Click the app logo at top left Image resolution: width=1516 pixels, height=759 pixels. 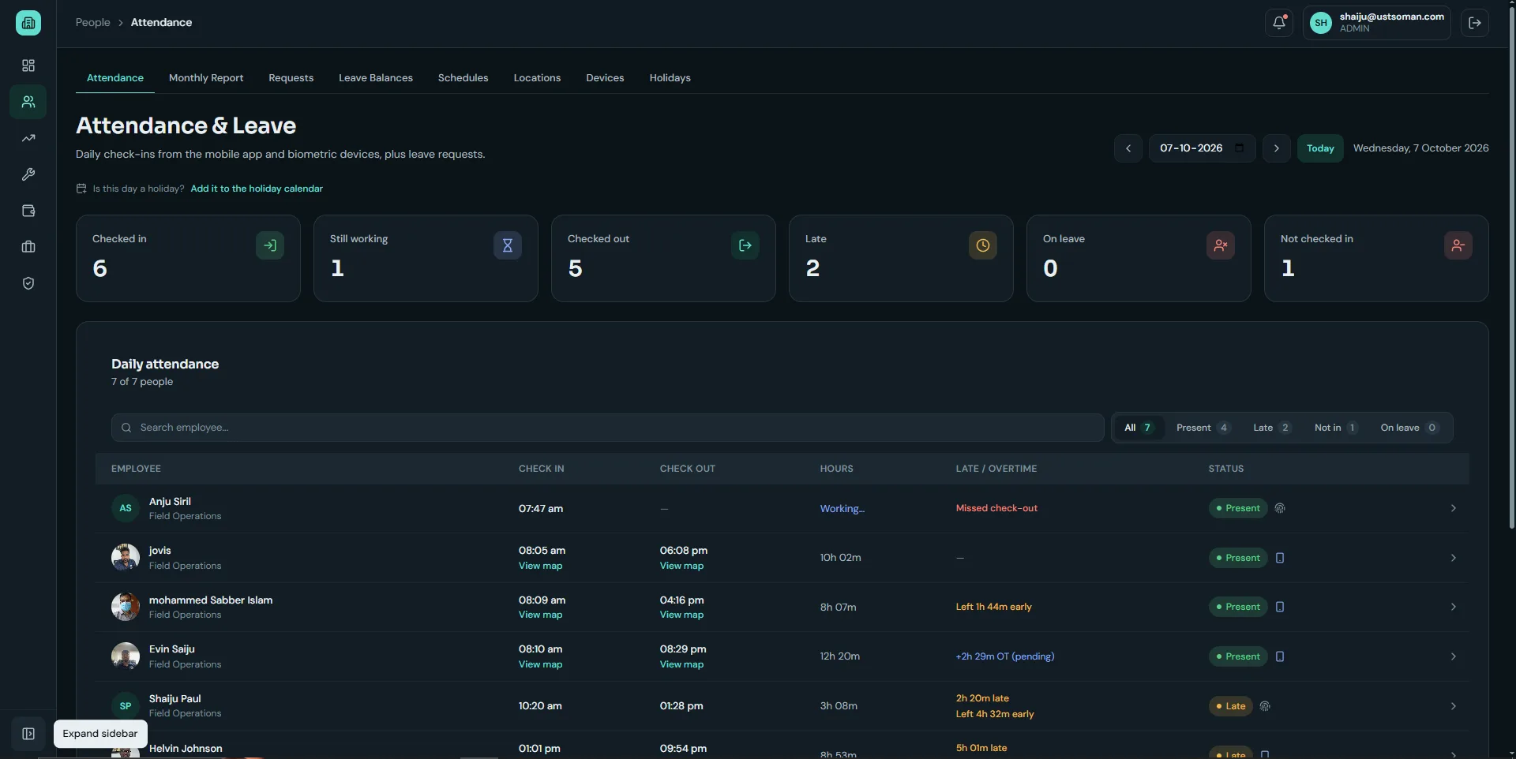point(28,23)
